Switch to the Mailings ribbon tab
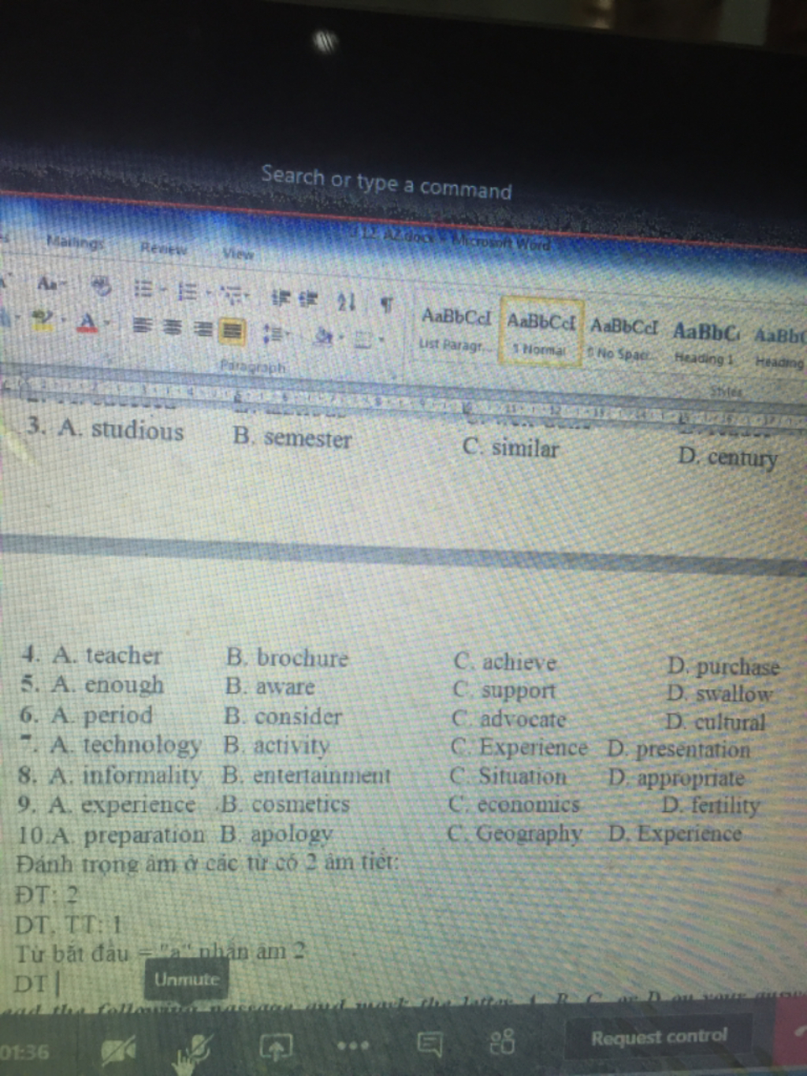The image size is (807, 1076). point(75,241)
